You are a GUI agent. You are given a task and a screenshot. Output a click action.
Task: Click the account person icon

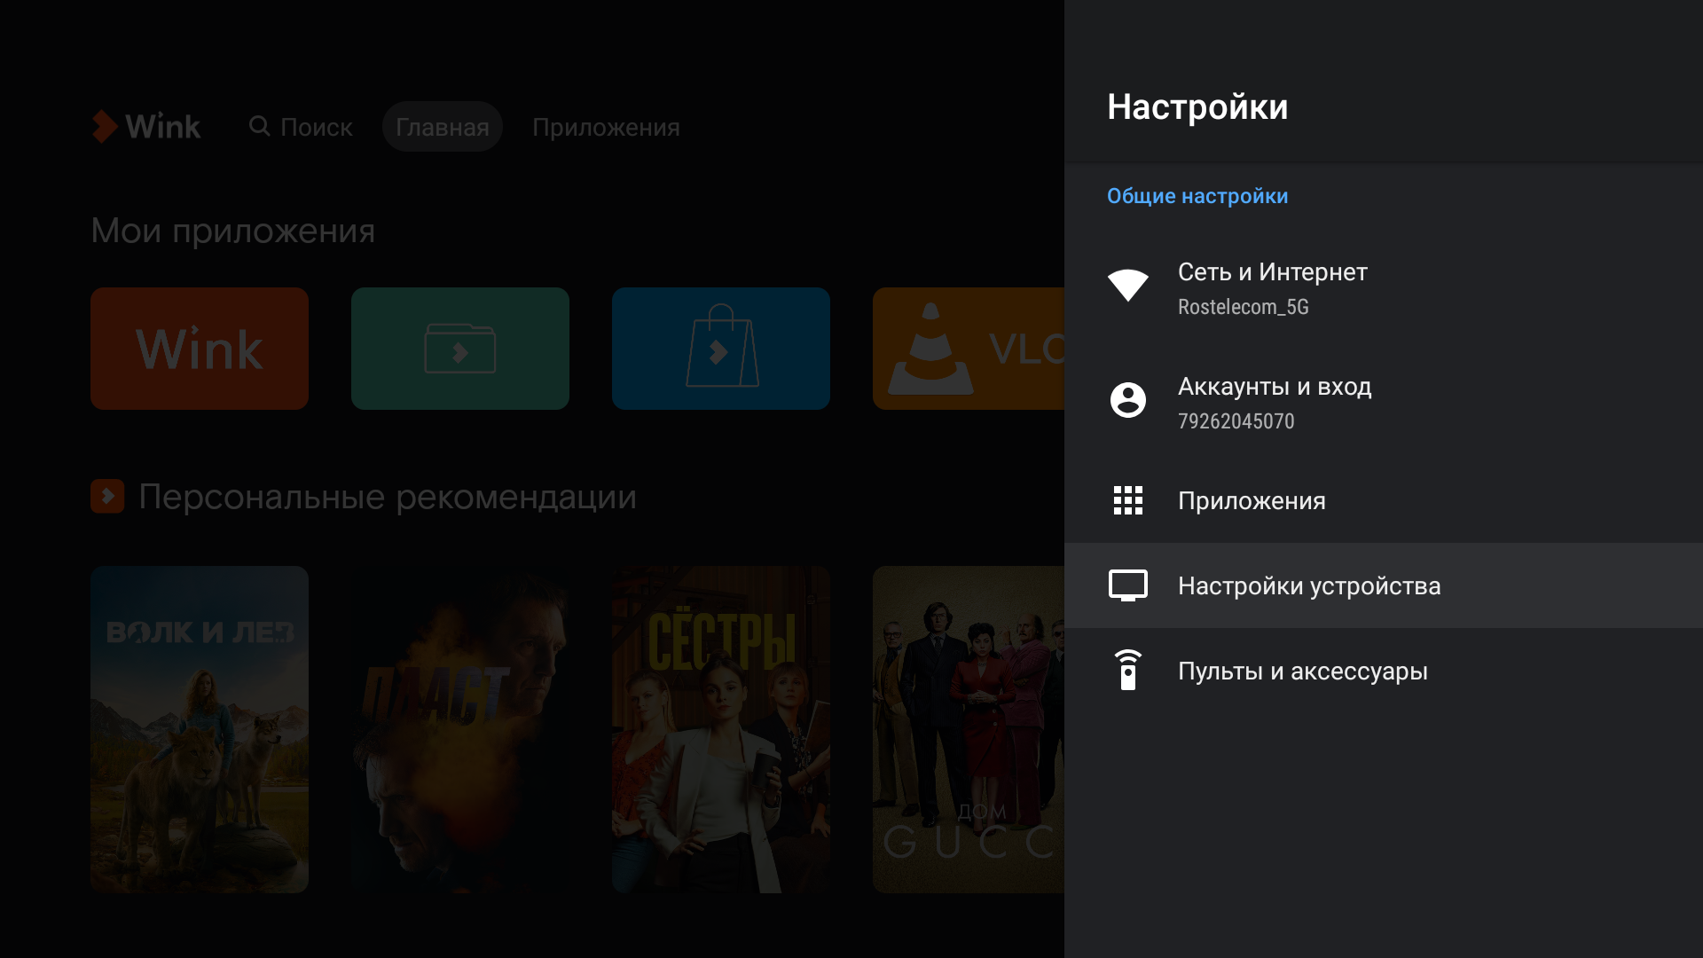click(x=1127, y=400)
